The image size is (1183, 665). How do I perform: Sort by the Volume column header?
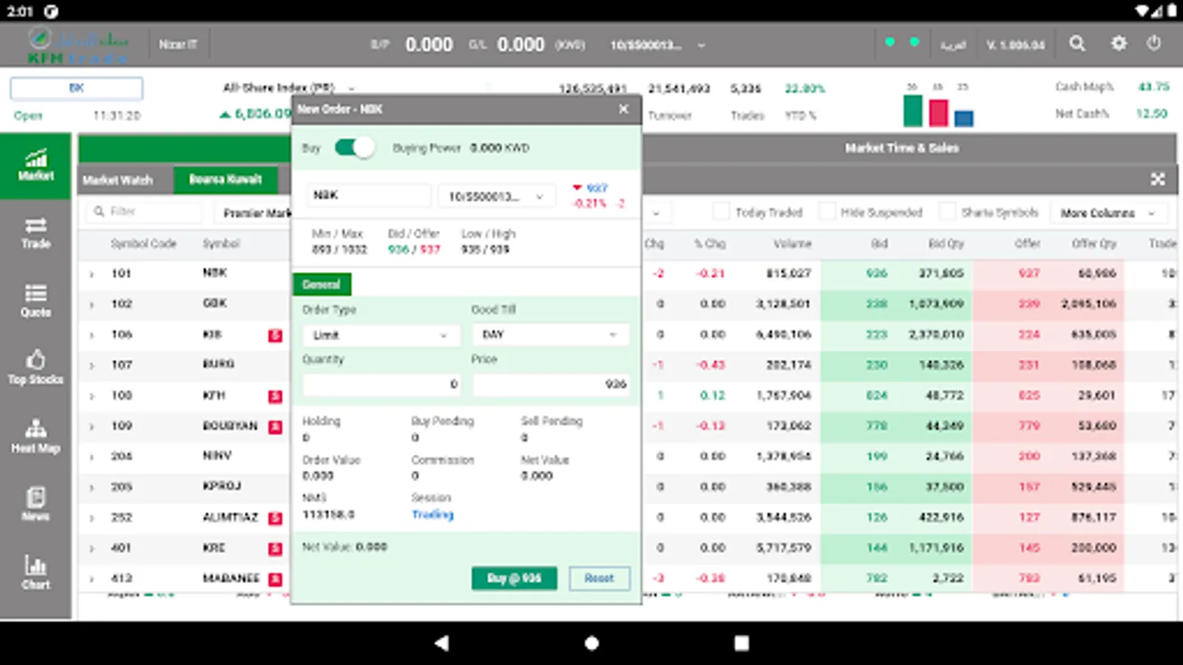coord(793,244)
